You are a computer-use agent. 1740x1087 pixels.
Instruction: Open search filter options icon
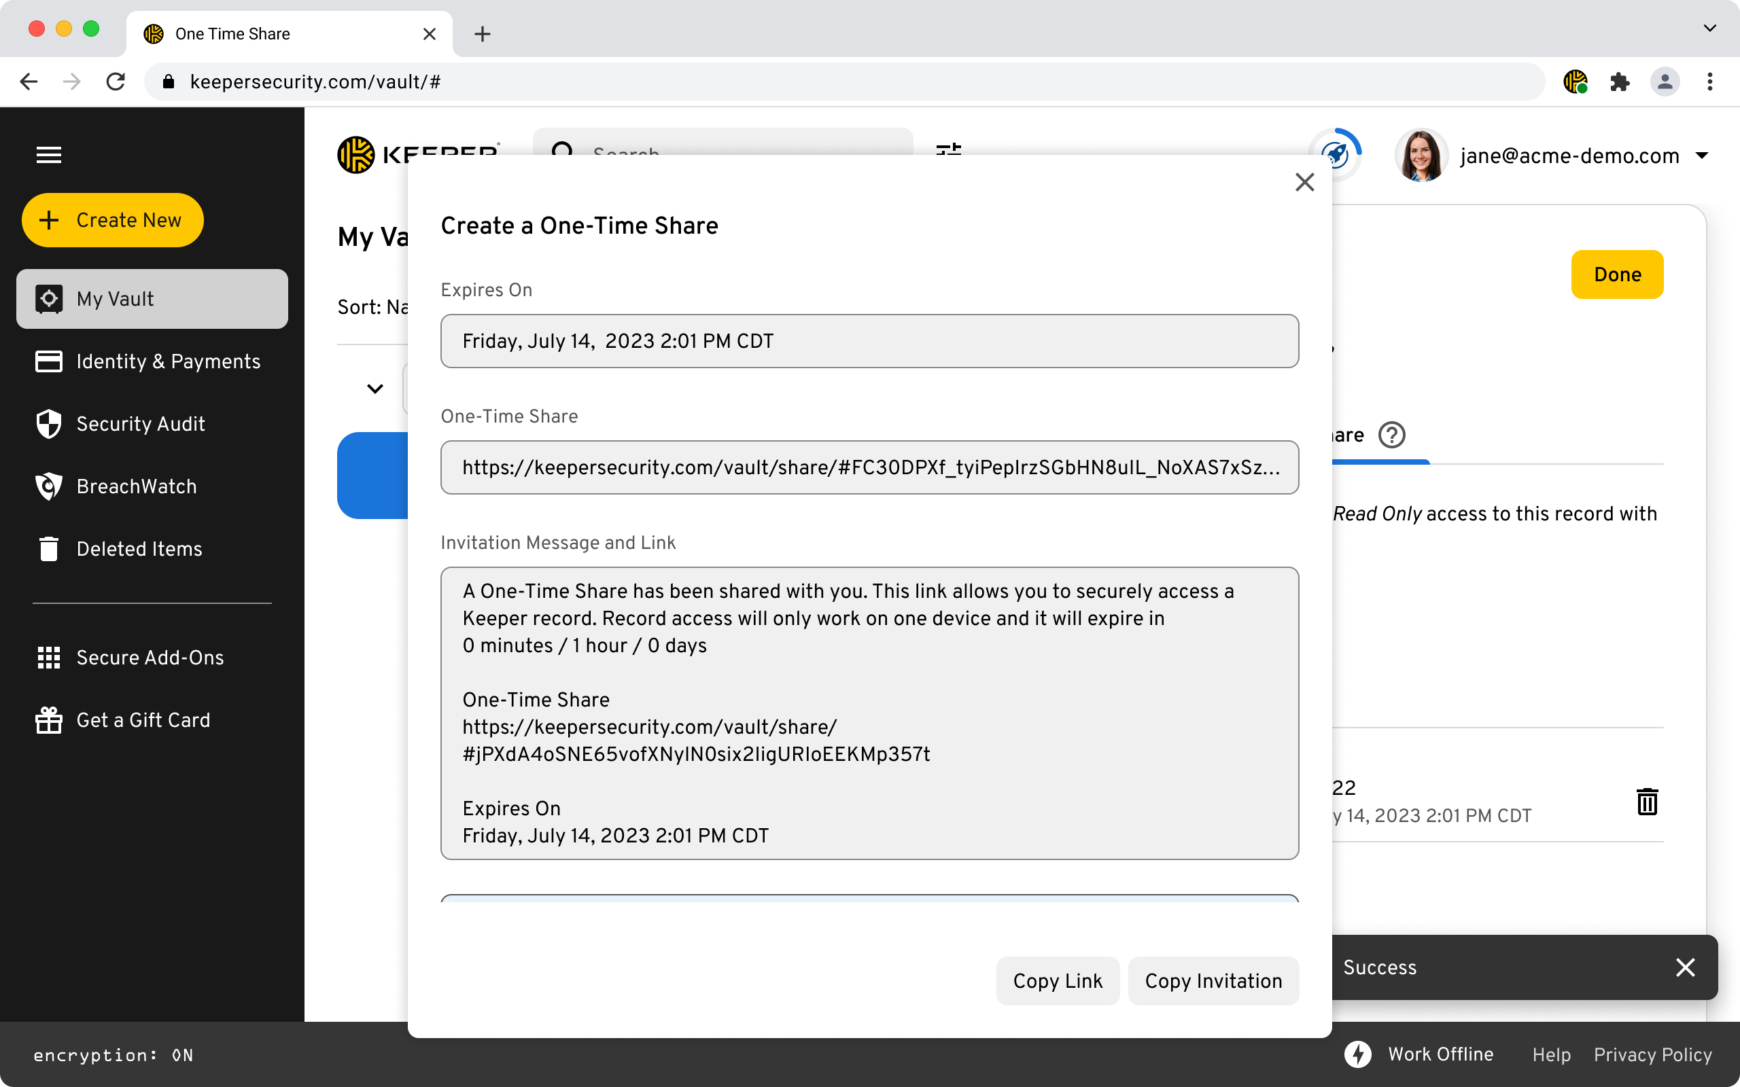pyautogui.click(x=948, y=149)
